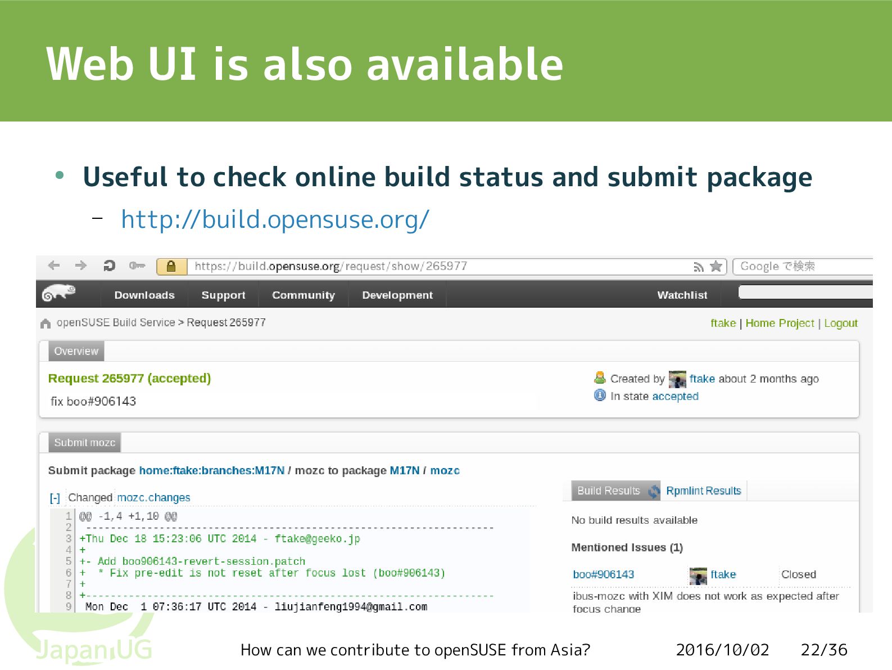Reload the page with the refresh icon
The width and height of the screenshot is (892, 670).
coord(109,266)
